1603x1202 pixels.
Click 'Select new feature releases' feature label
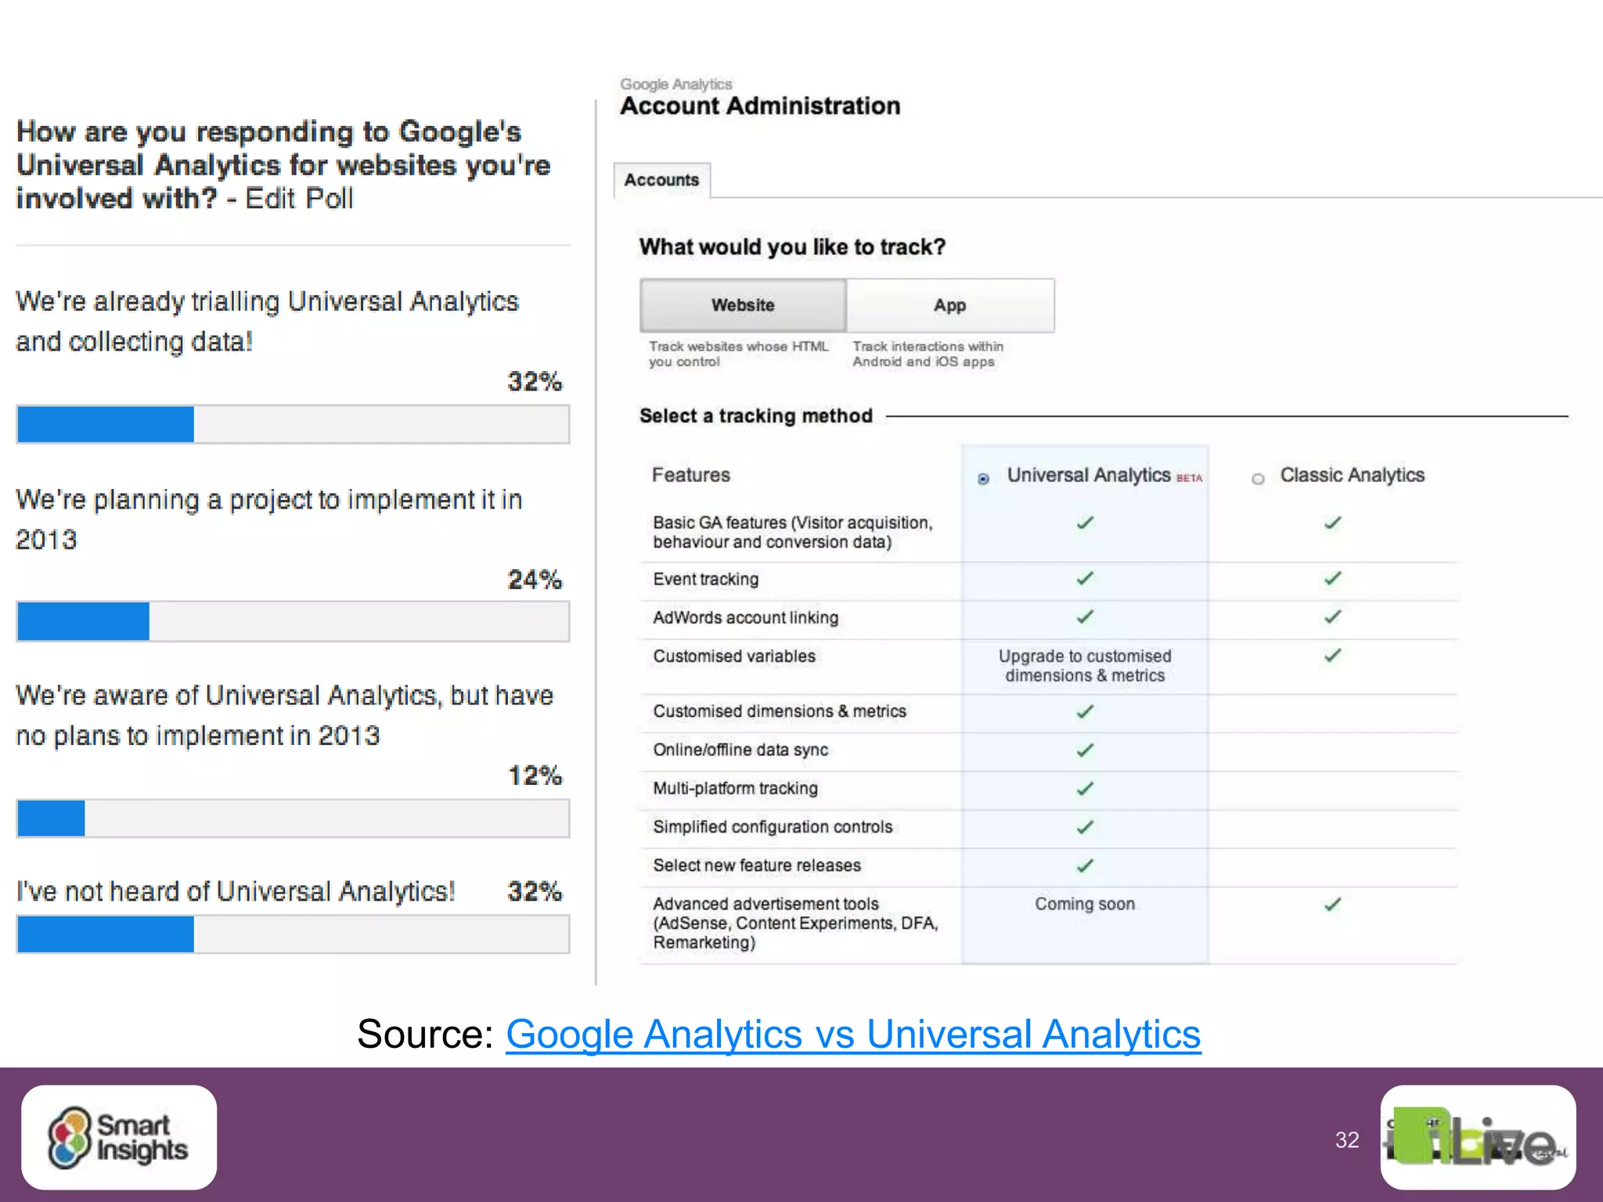point(757,865)
